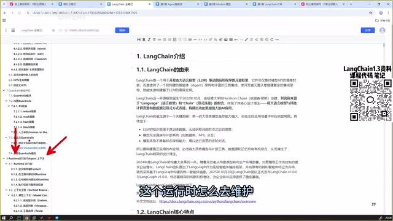Collapse the '7.2 内置Guardrails' outline node

[6, 101]
